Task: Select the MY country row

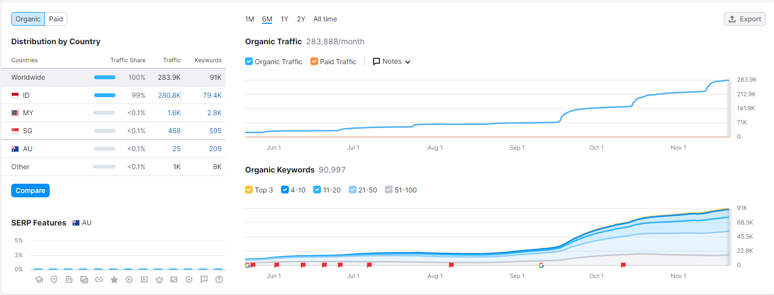Action: 28,113
